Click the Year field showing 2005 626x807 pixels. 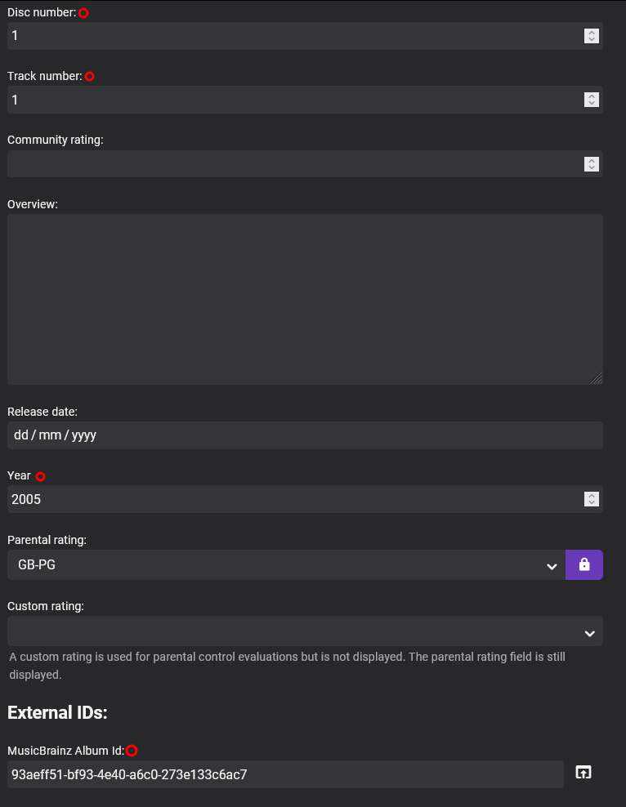(x=294, y=499)
